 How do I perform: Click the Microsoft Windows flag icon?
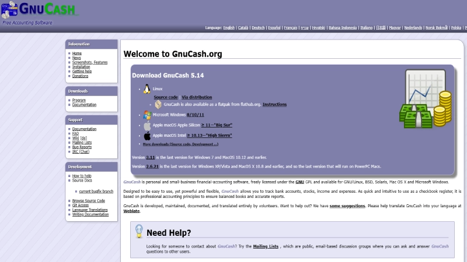147,115
